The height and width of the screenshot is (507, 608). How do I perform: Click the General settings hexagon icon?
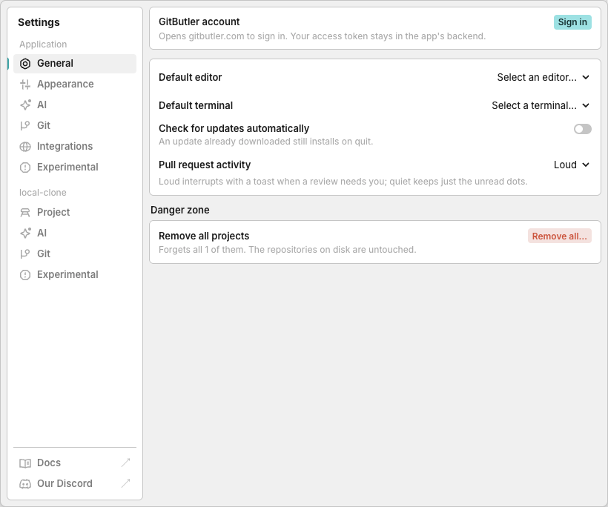pos(25,64)
